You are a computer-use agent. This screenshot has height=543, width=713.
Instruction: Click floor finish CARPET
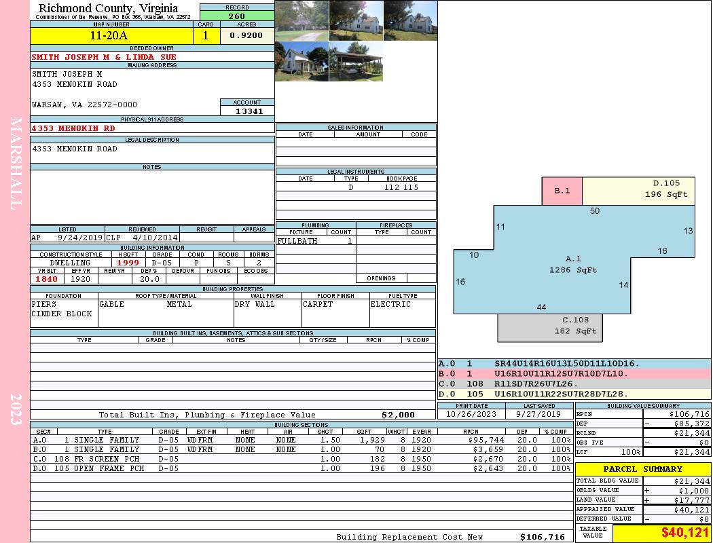(318, 305)
